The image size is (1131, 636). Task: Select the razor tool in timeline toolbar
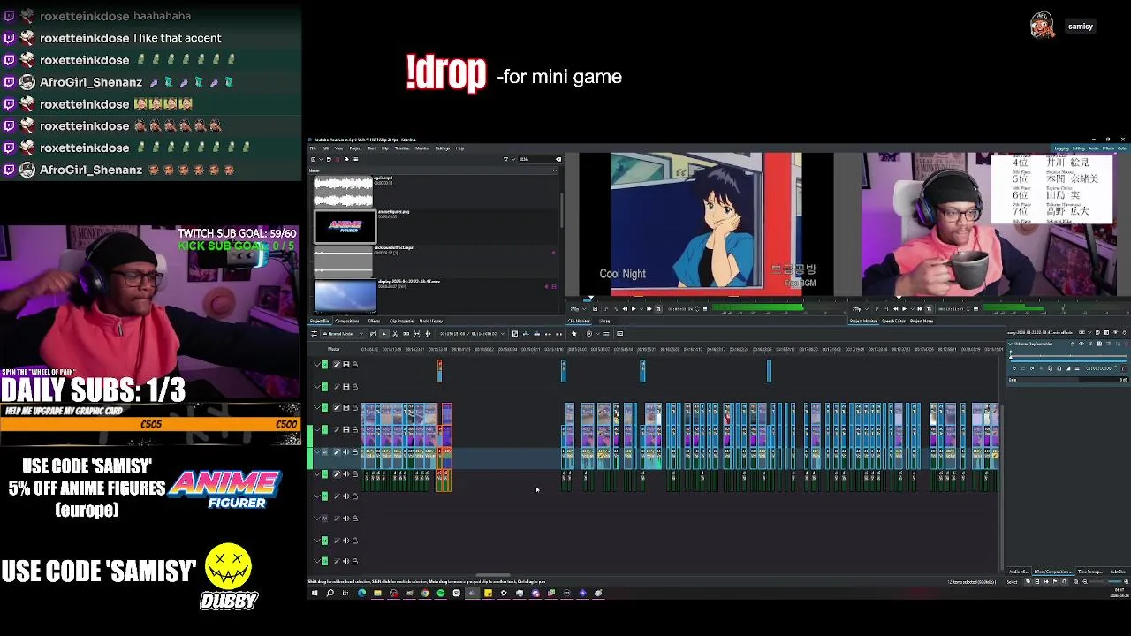(x=395, y=334)
